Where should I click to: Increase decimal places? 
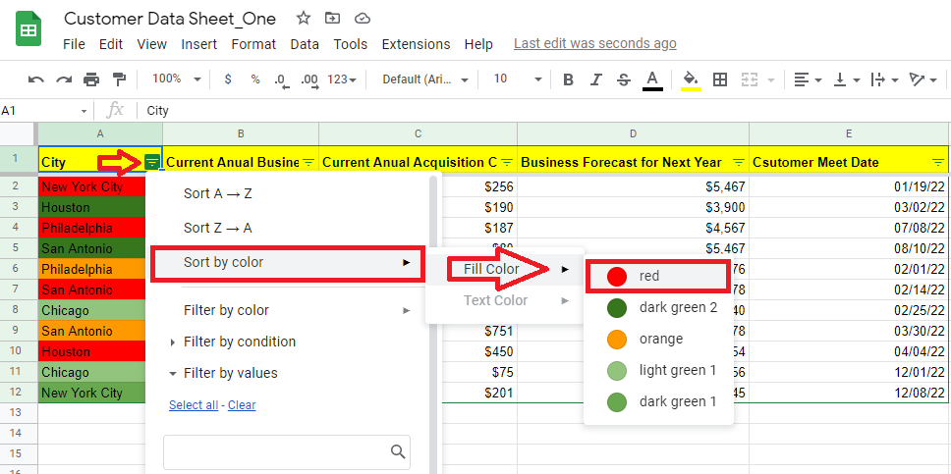pos(309,80)
